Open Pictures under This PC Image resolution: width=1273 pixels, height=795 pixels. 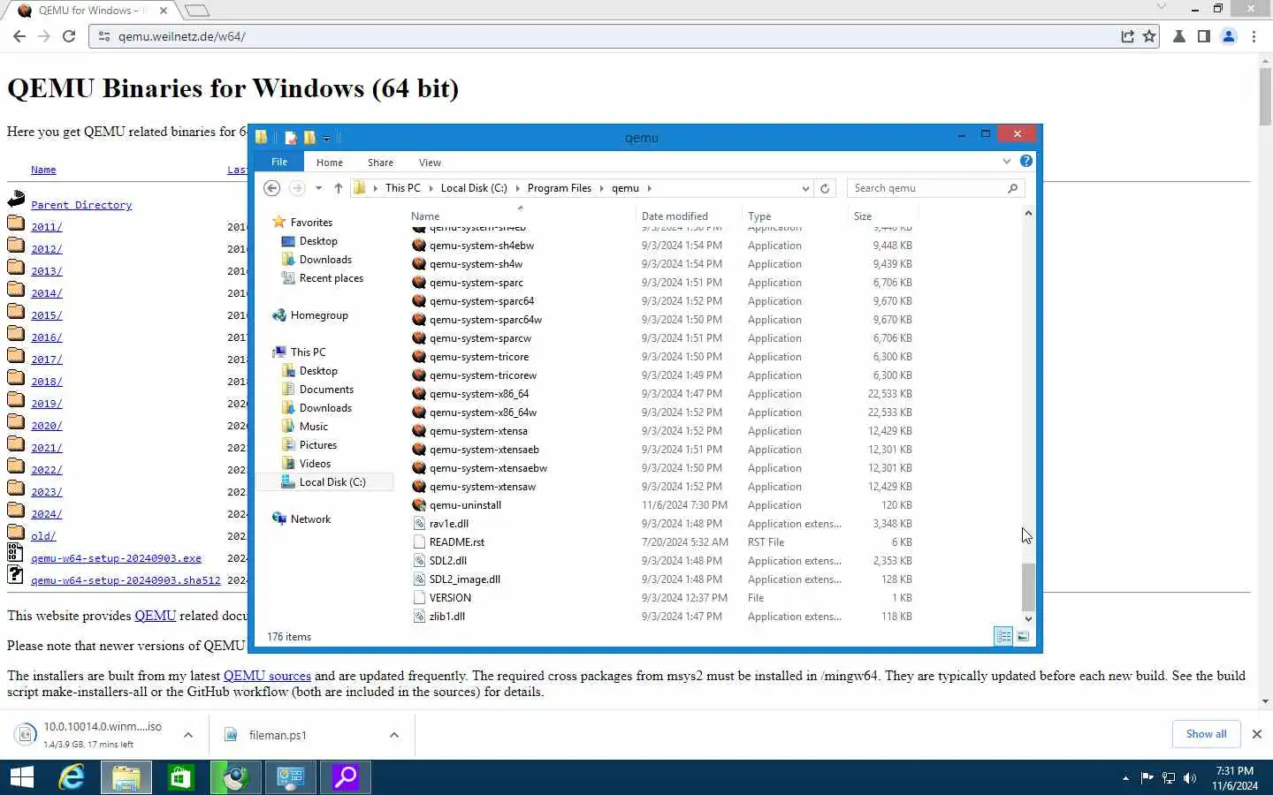tap(317, 445)
